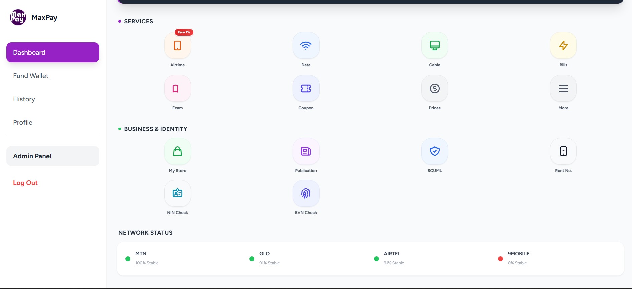Click the Log Out link
The width and height of the screenshot is (632, 289).
[x=25, y=183]
